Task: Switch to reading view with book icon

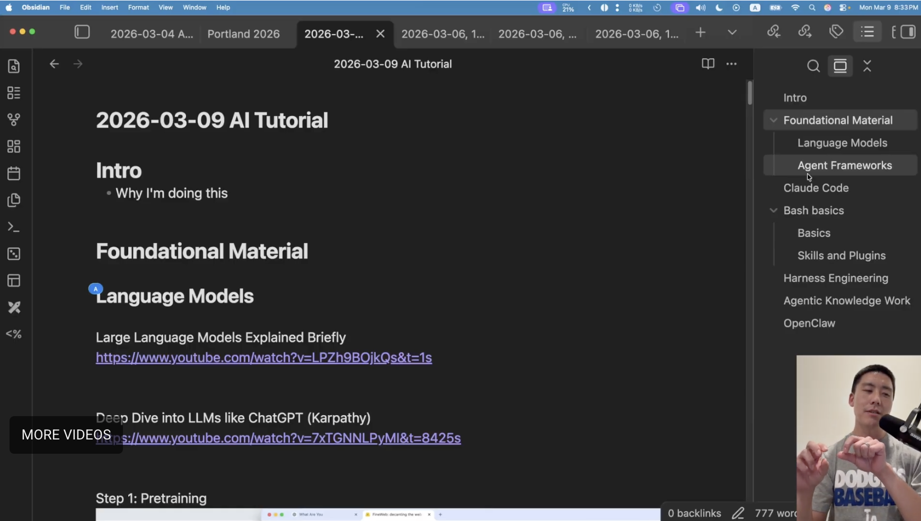Action: coord(708,64)
